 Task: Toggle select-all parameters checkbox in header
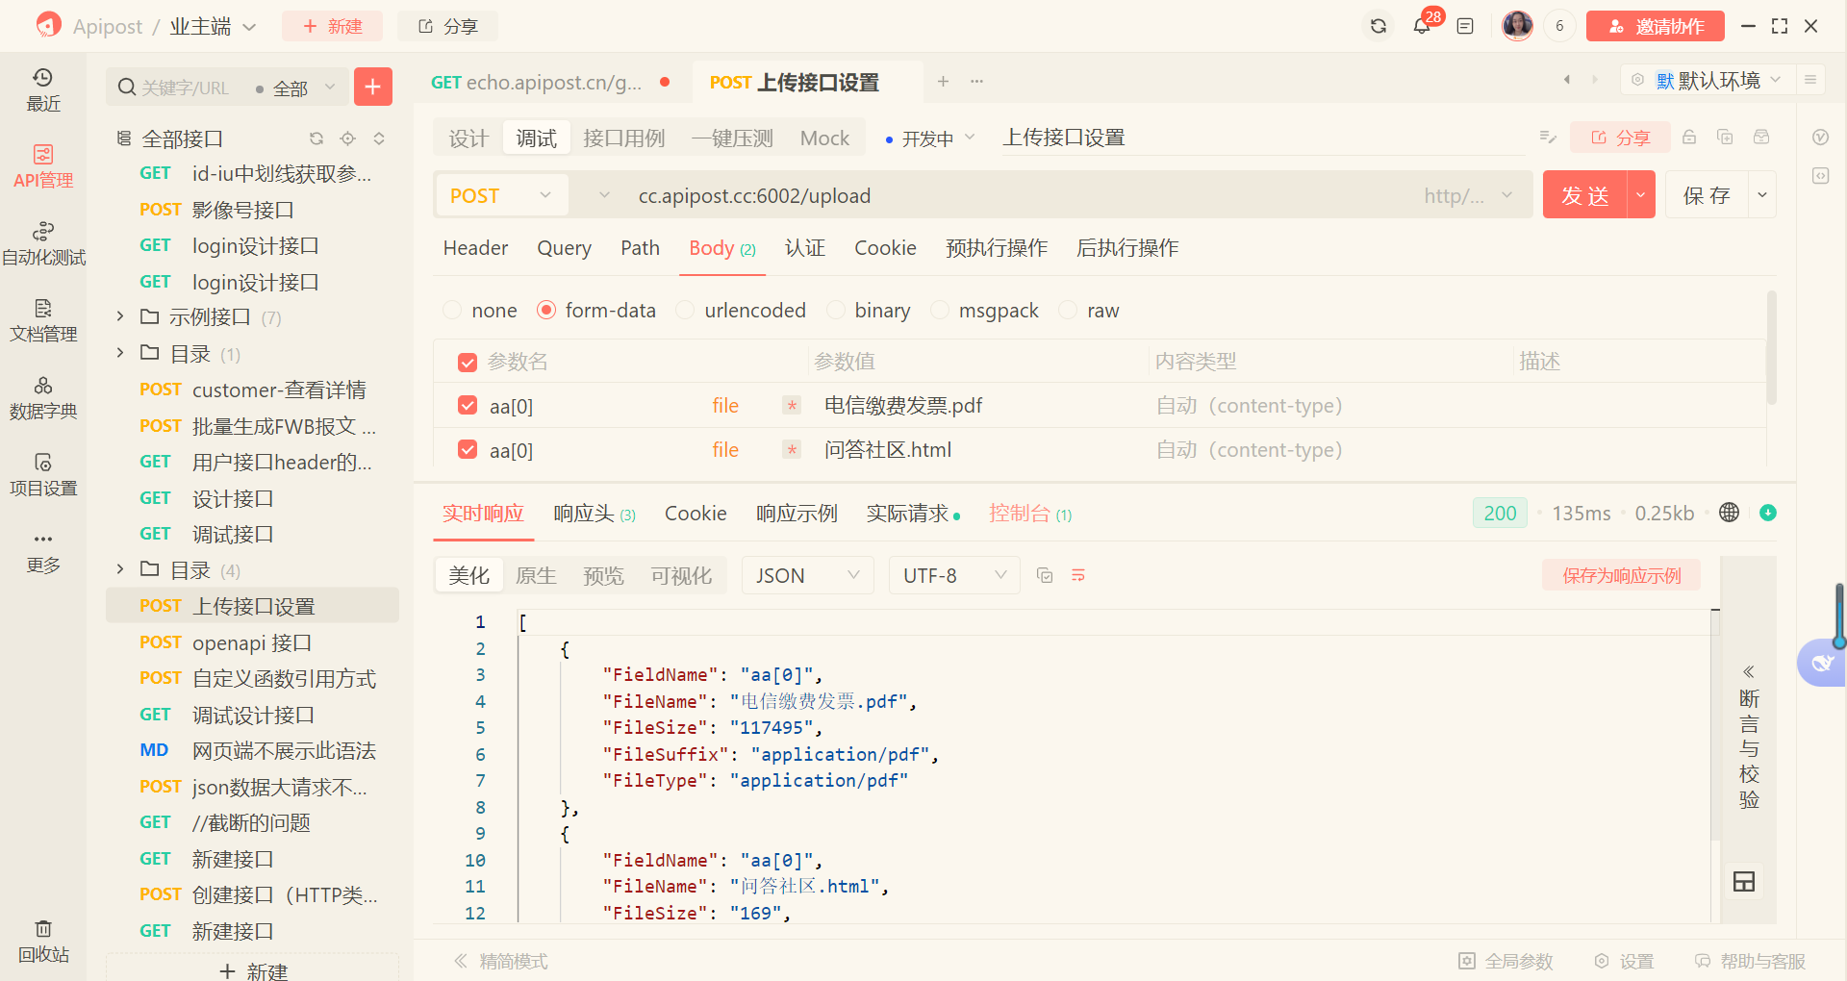[468, 363]
